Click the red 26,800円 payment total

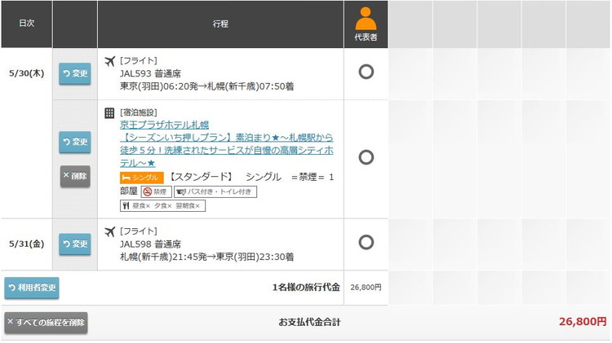[583, 323]
